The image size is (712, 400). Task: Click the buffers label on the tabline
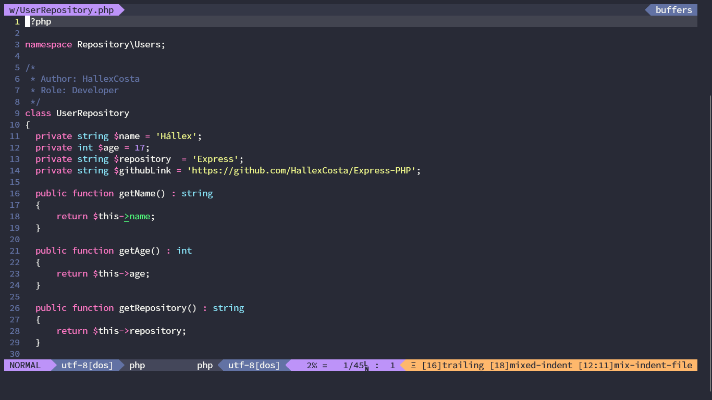point(673,9)
